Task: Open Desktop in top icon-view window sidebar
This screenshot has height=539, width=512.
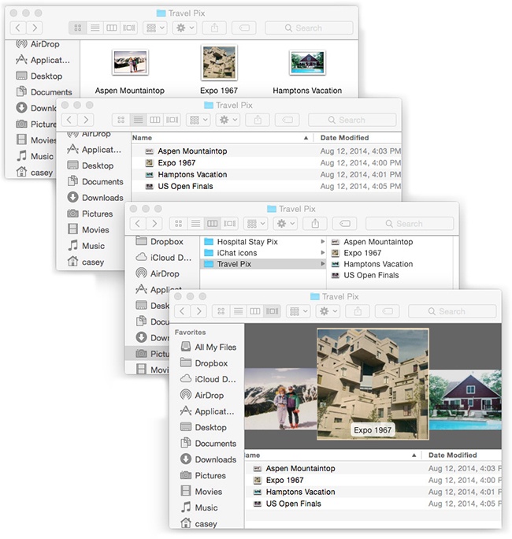Action: [x=39, y=76]
